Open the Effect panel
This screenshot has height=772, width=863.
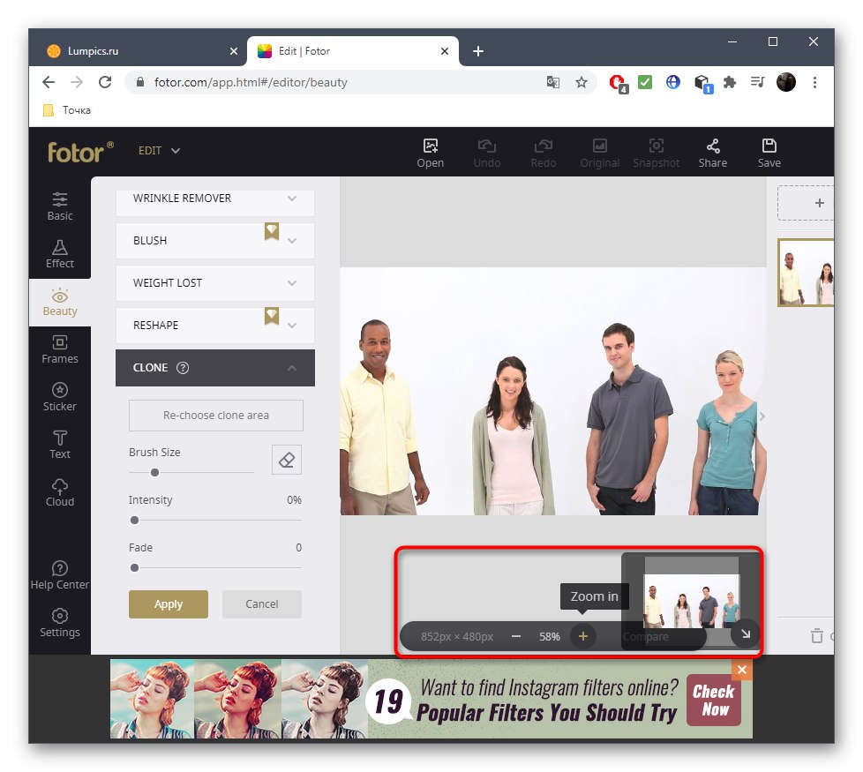pyautogui.click(x=59, y=254)
